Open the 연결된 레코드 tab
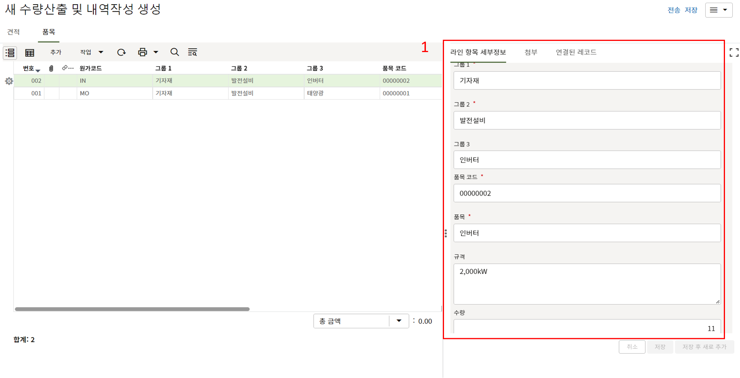Image resolution: width=740 pixels, height=378 pixels. point(576,52)
